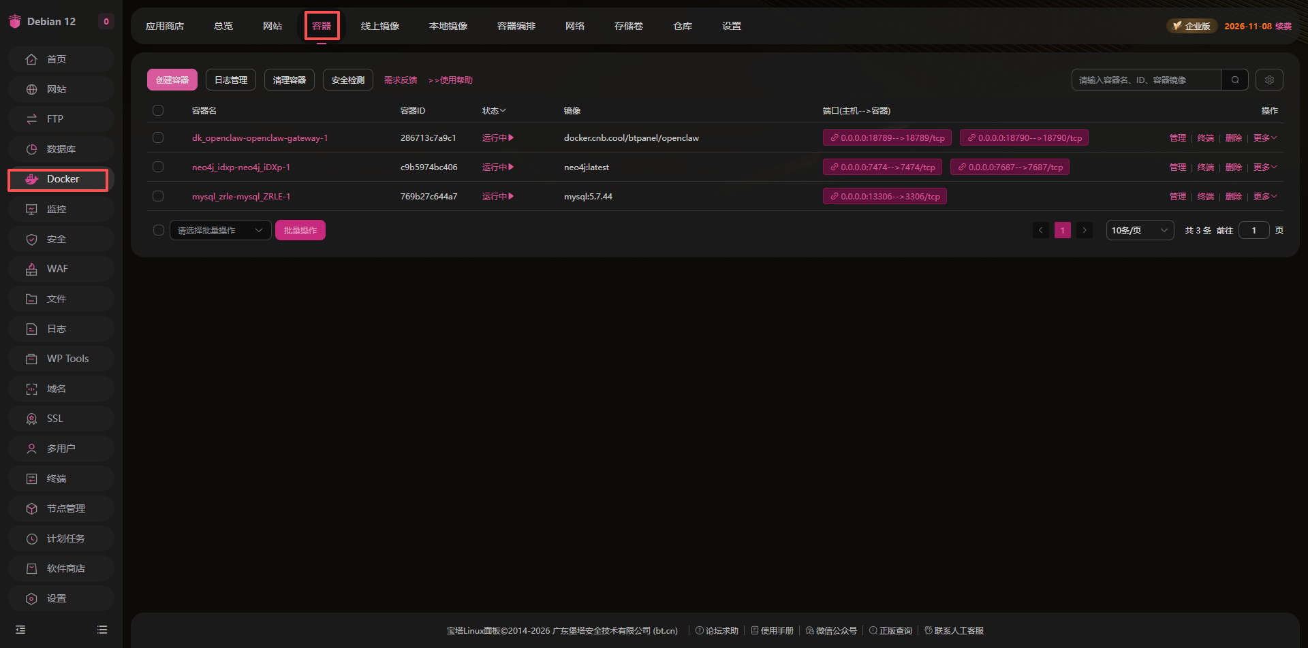Screen dimensions: 1308x648
Task: Click the search magnifier icon
Action: tap(1234, 80)
